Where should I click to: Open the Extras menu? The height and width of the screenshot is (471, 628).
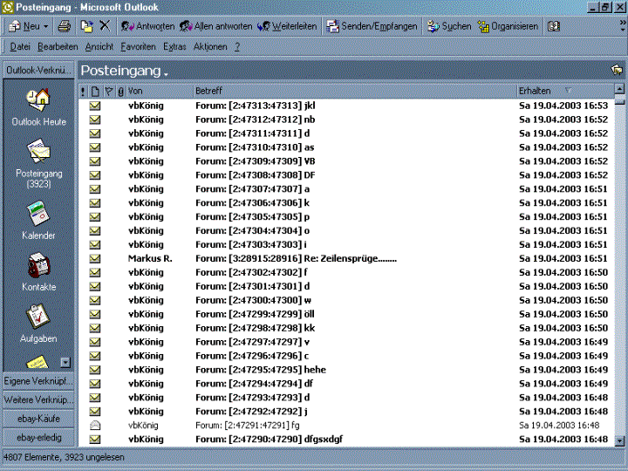[x=174, y=46]
